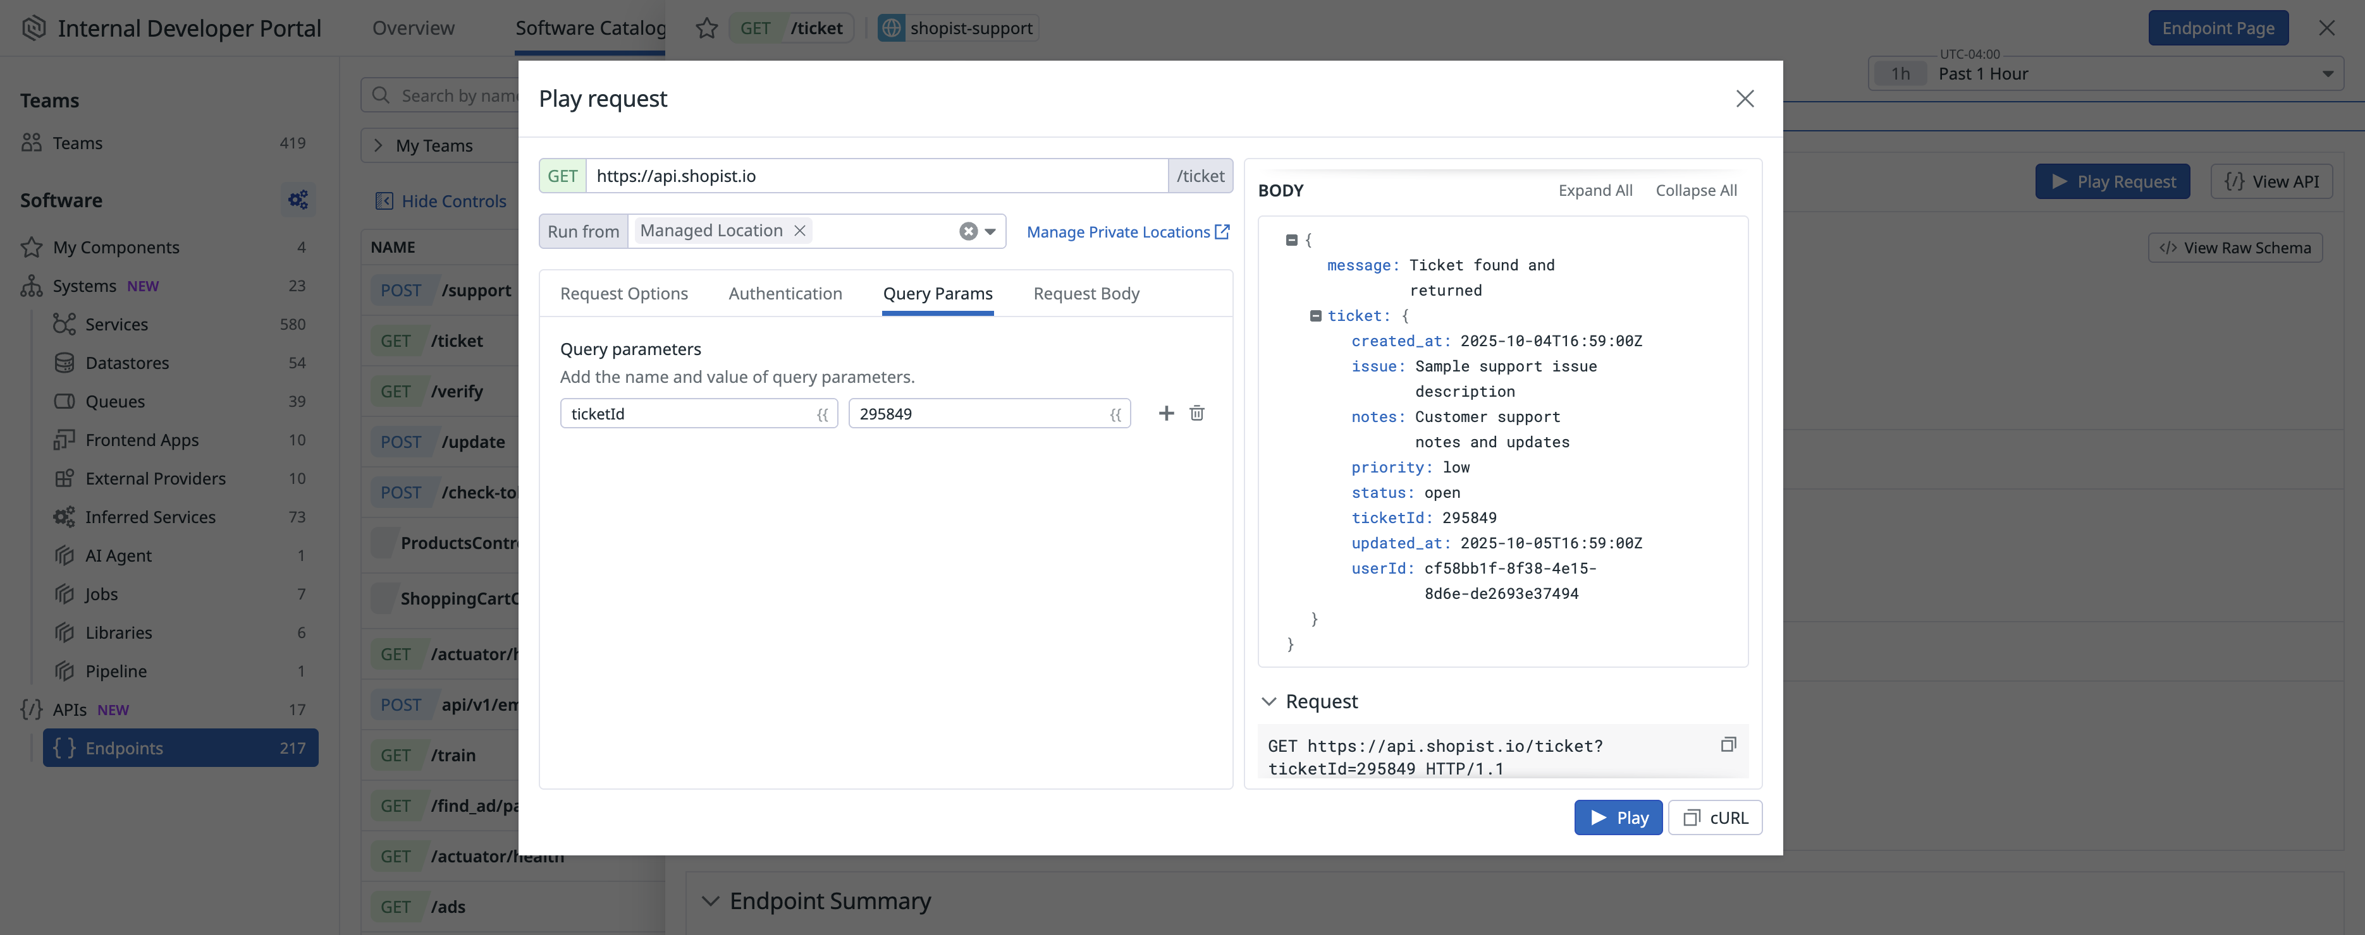This screenshot has height=935, width=2365.
Task: Switch to the Request Options tab
Action: (x=623, y=294)
